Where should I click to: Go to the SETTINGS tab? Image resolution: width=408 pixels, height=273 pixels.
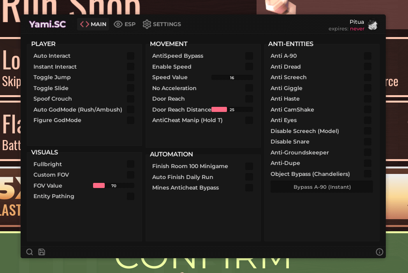coord(162,24)
